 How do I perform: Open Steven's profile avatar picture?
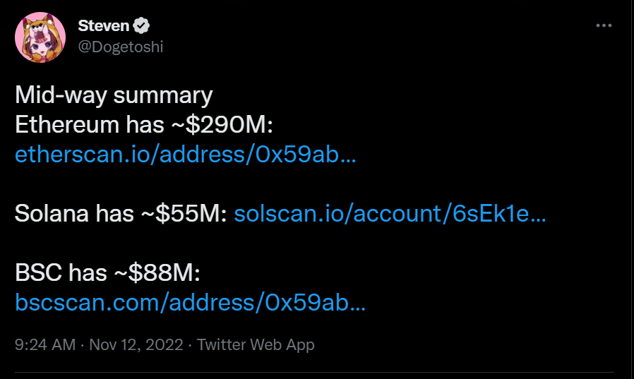tap(40, 37)
